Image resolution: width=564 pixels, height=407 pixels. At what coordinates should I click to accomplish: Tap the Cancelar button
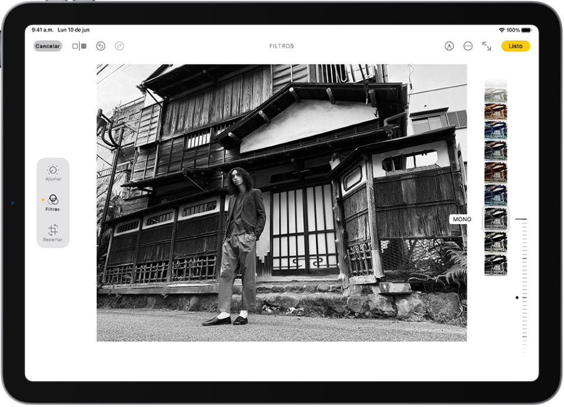coord(46,46)
